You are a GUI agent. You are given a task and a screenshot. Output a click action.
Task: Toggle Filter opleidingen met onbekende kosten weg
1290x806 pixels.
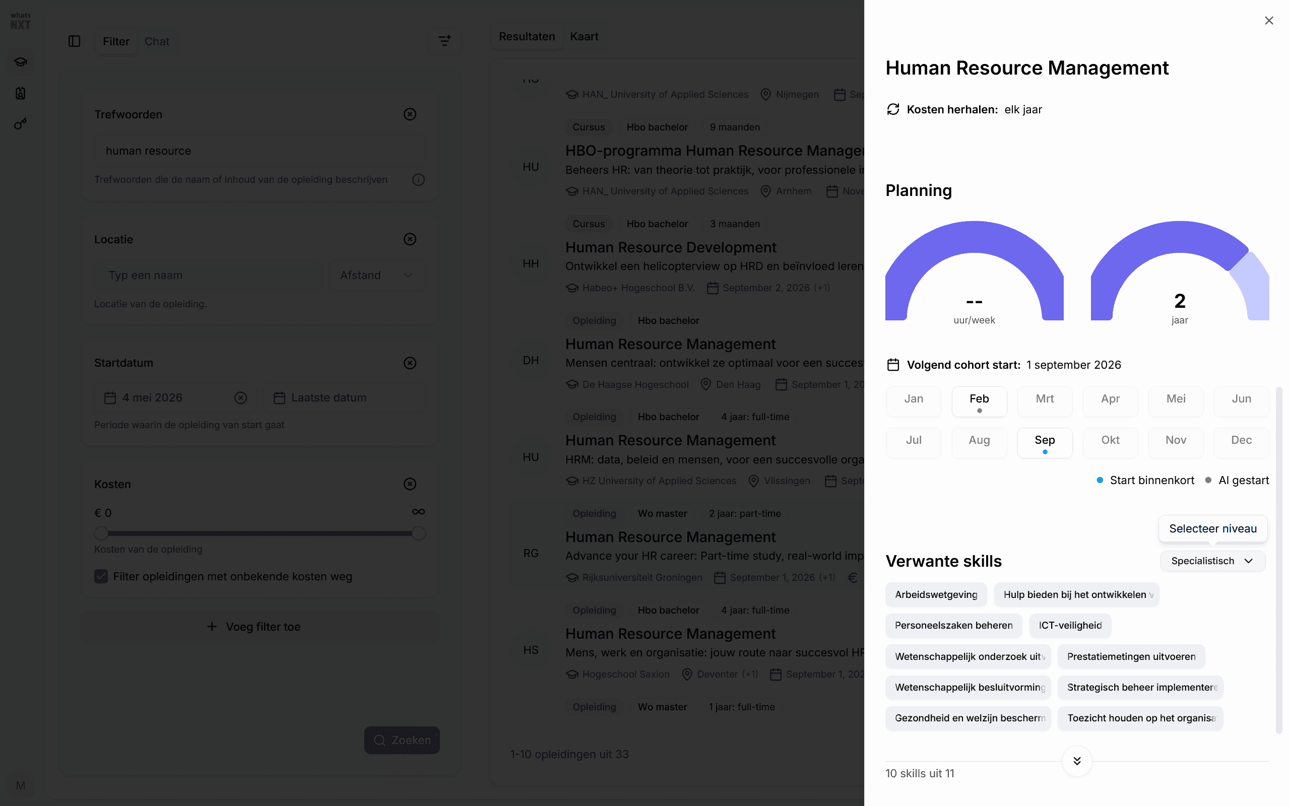click(x=101, y=576)
